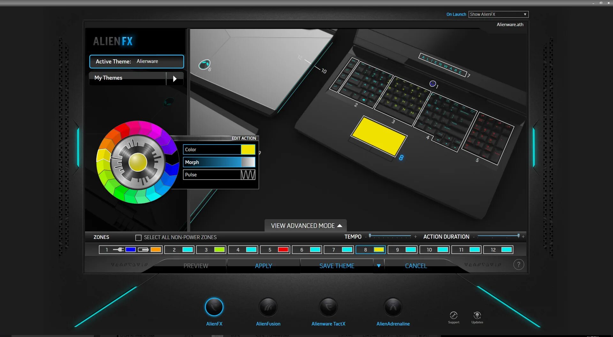The image size is (613, 337).
Task: Select the power button zone 1 on laptop
Action: coord(433,84)
